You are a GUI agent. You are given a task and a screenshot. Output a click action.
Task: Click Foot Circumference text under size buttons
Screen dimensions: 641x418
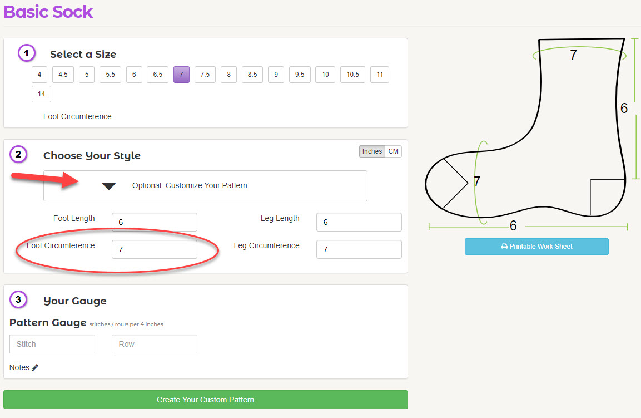[77, 116]
